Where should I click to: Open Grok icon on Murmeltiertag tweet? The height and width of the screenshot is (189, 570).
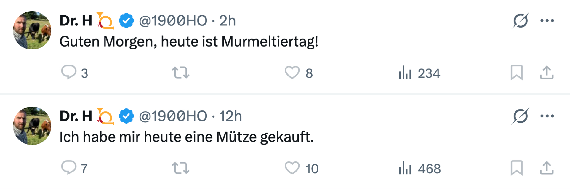[x=520, y=20]
